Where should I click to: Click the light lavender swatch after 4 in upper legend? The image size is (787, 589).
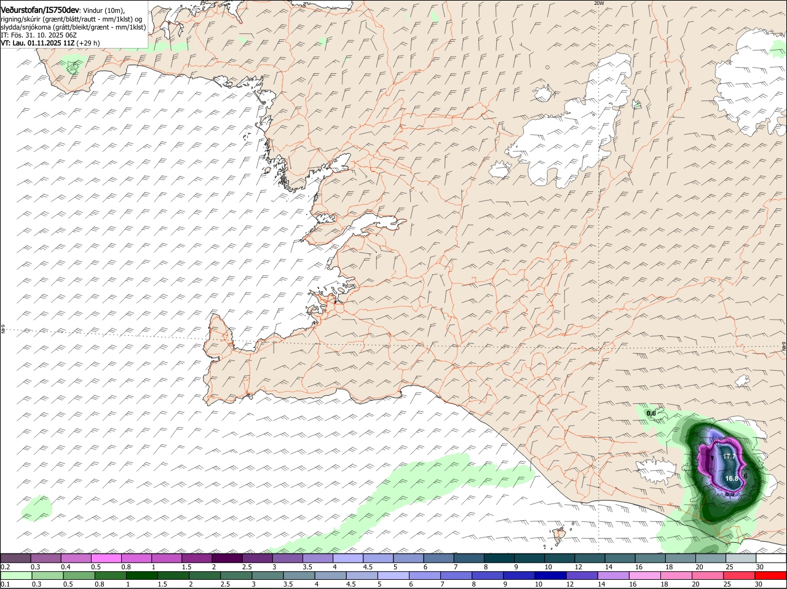348,558
